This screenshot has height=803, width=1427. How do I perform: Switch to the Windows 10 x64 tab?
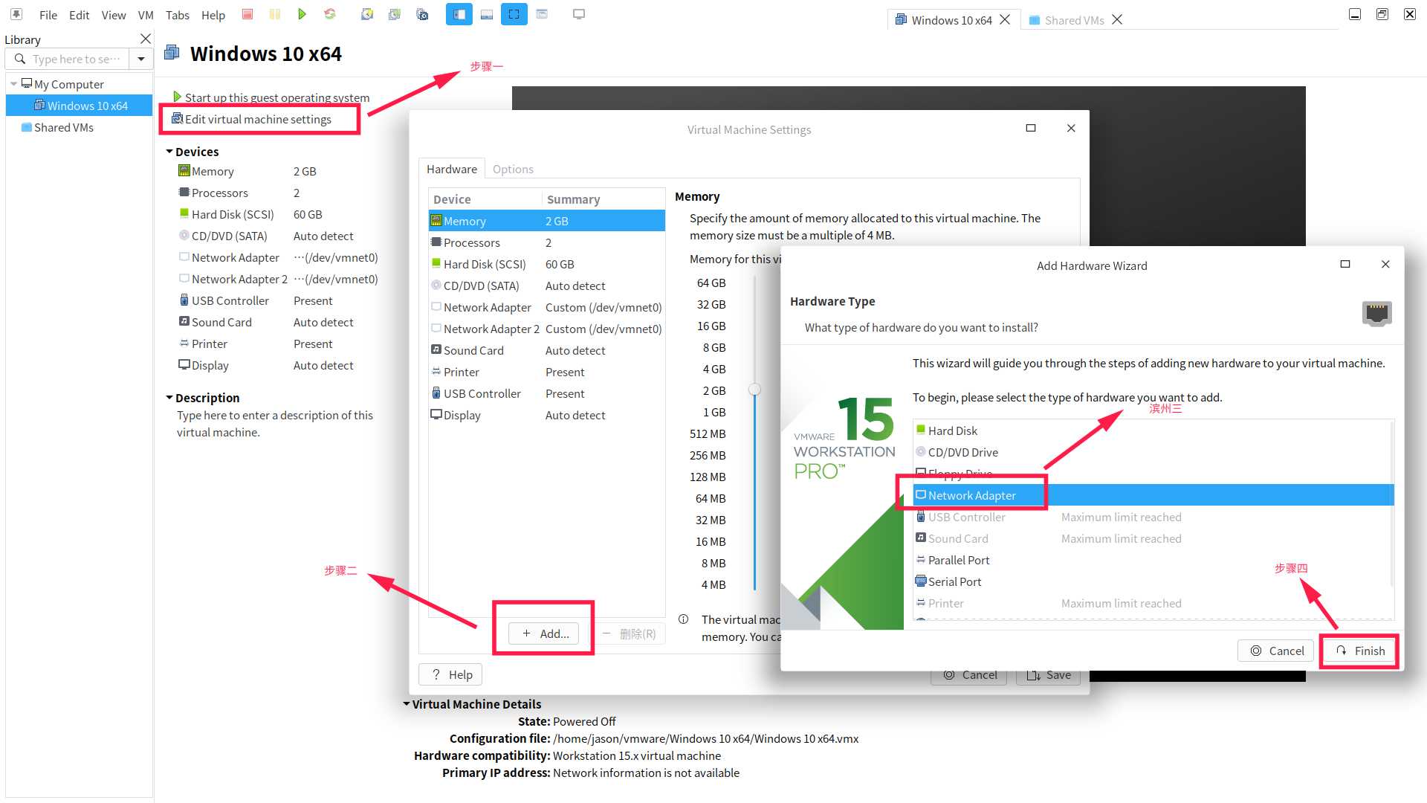(x=951, y=20)
